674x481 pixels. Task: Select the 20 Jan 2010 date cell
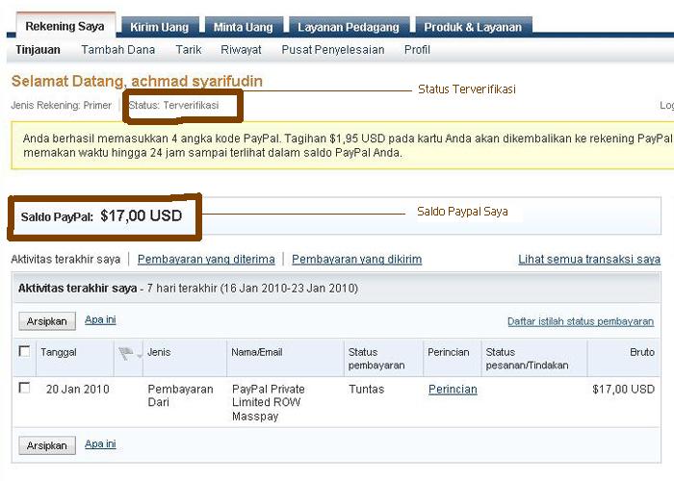[78, 389]
